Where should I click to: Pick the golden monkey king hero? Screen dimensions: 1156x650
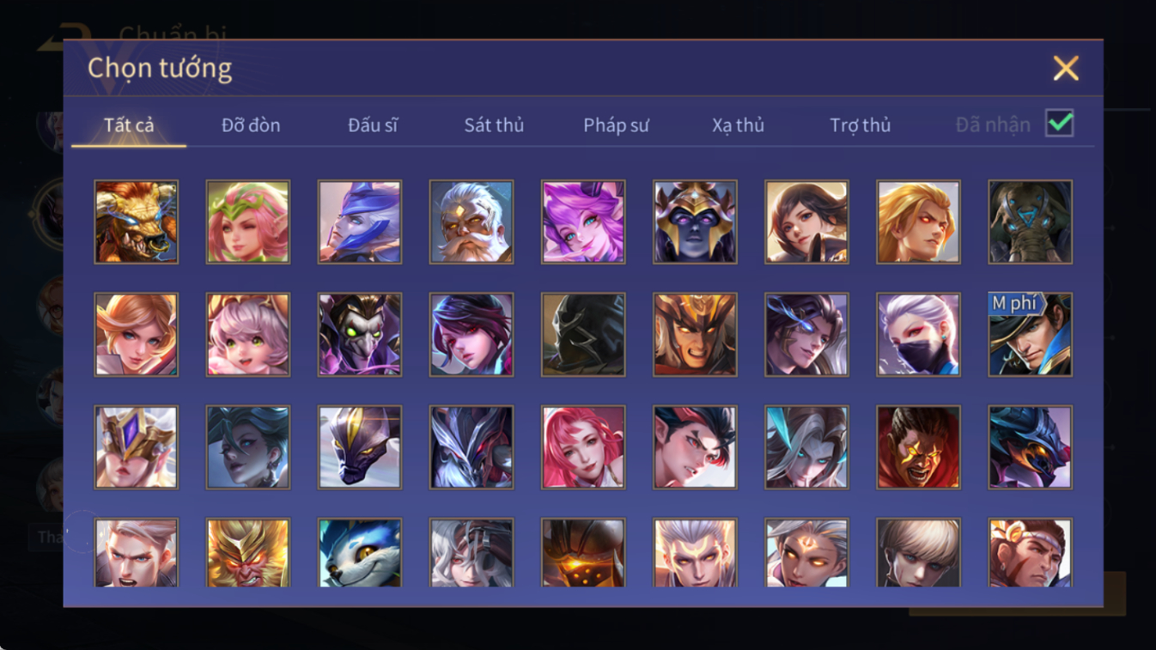248,553
